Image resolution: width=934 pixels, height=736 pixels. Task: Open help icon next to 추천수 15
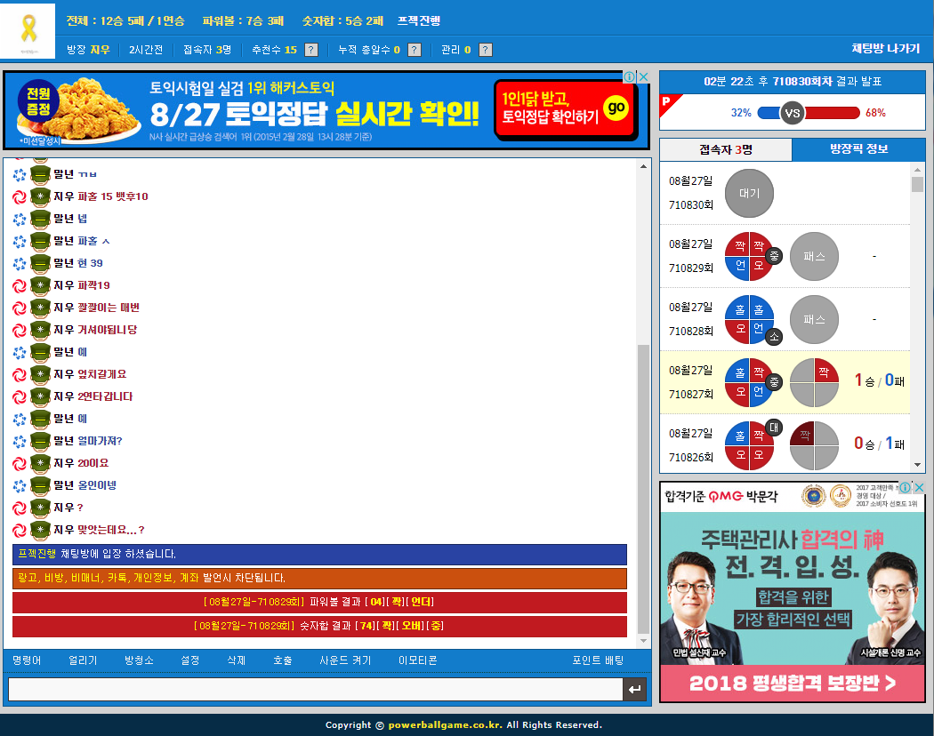[x=311, y=50]
